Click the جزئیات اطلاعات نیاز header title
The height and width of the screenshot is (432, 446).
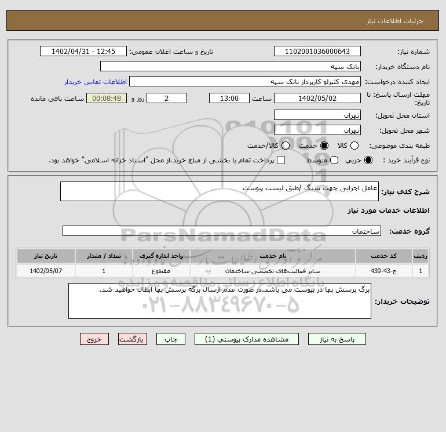[395, 21]
